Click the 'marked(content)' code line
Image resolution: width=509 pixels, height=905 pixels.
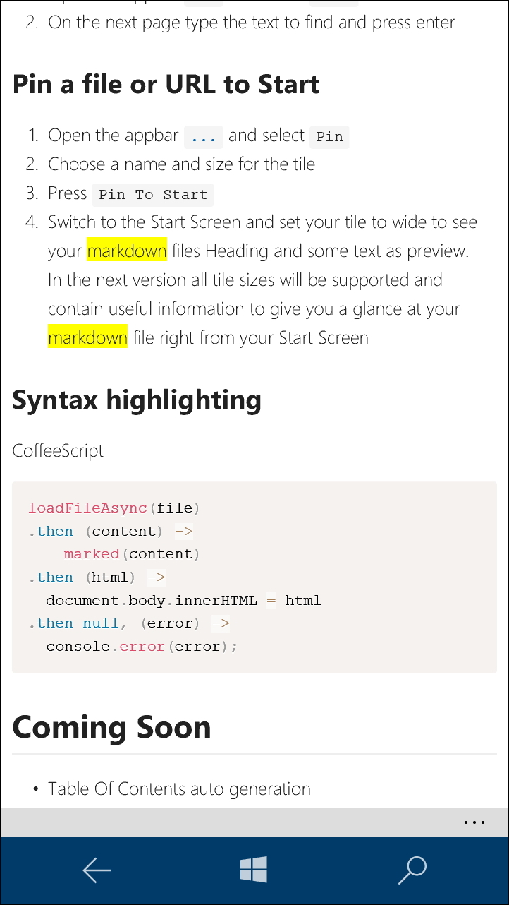[132, 553]
